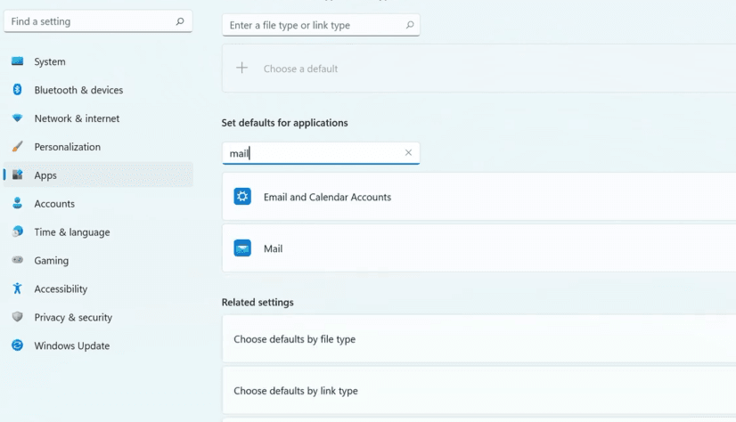Open Email and Calendar Accounts defaults

[x=478, y=197]
